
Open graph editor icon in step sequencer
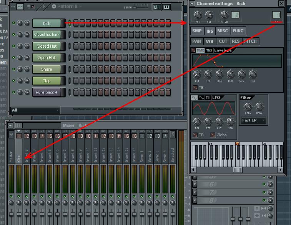(156, 7)
